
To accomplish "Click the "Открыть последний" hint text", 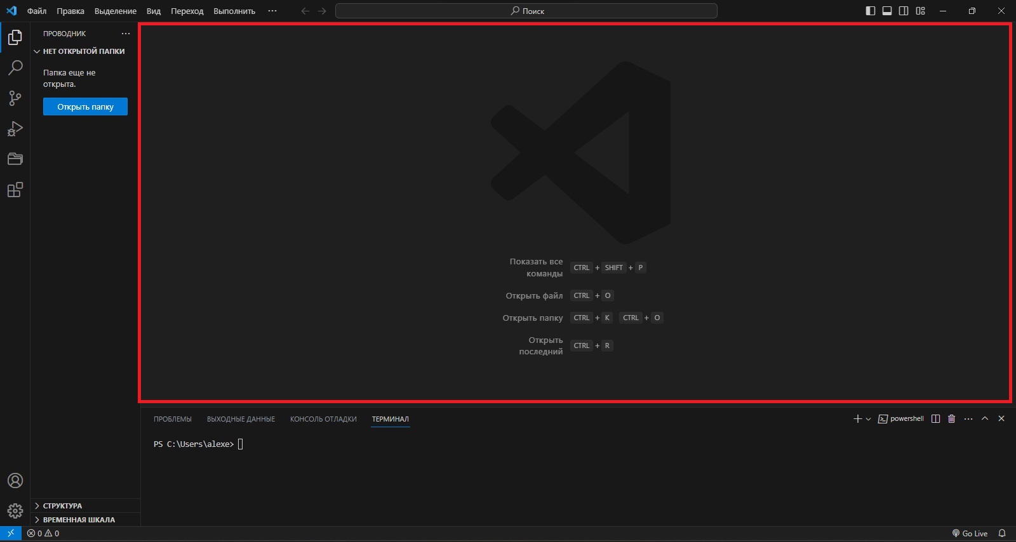I will 541,345.
